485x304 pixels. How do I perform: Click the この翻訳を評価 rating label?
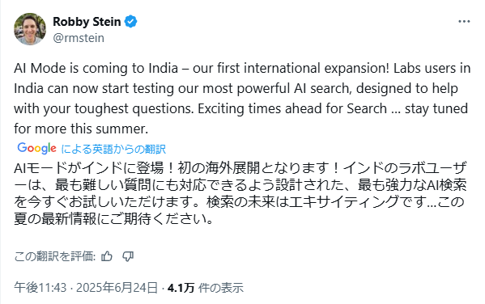pos(55,256)
